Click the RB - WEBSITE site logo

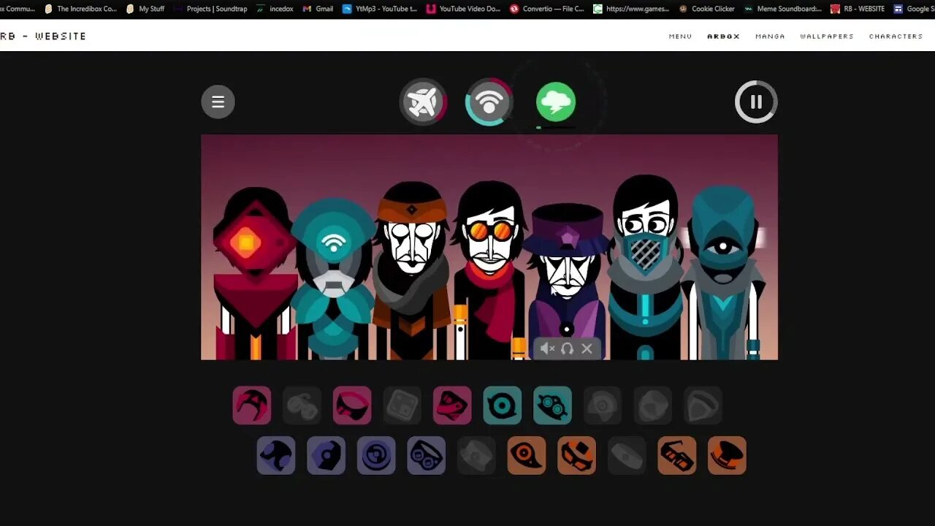[43, 36]
